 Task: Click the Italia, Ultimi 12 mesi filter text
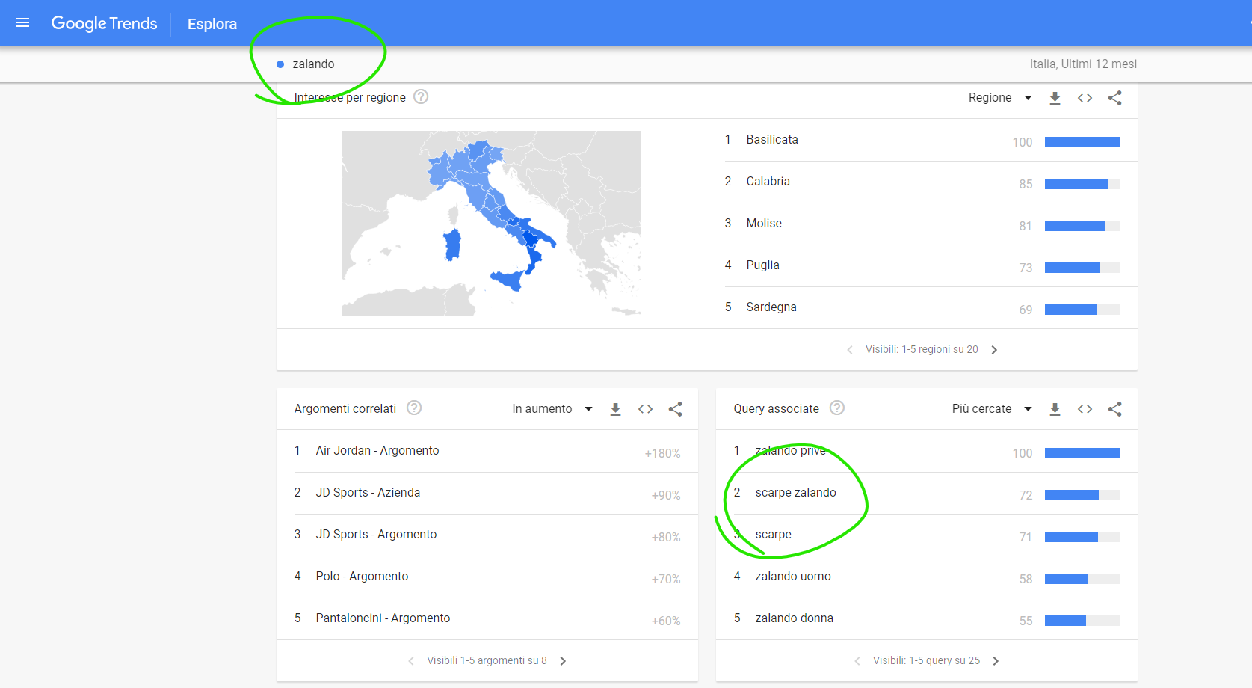coord(1083,64)
